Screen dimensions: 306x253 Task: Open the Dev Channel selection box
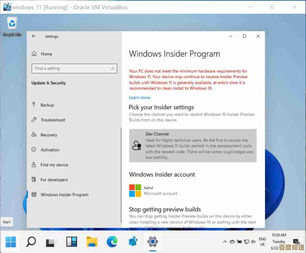(x=193, y=145)
